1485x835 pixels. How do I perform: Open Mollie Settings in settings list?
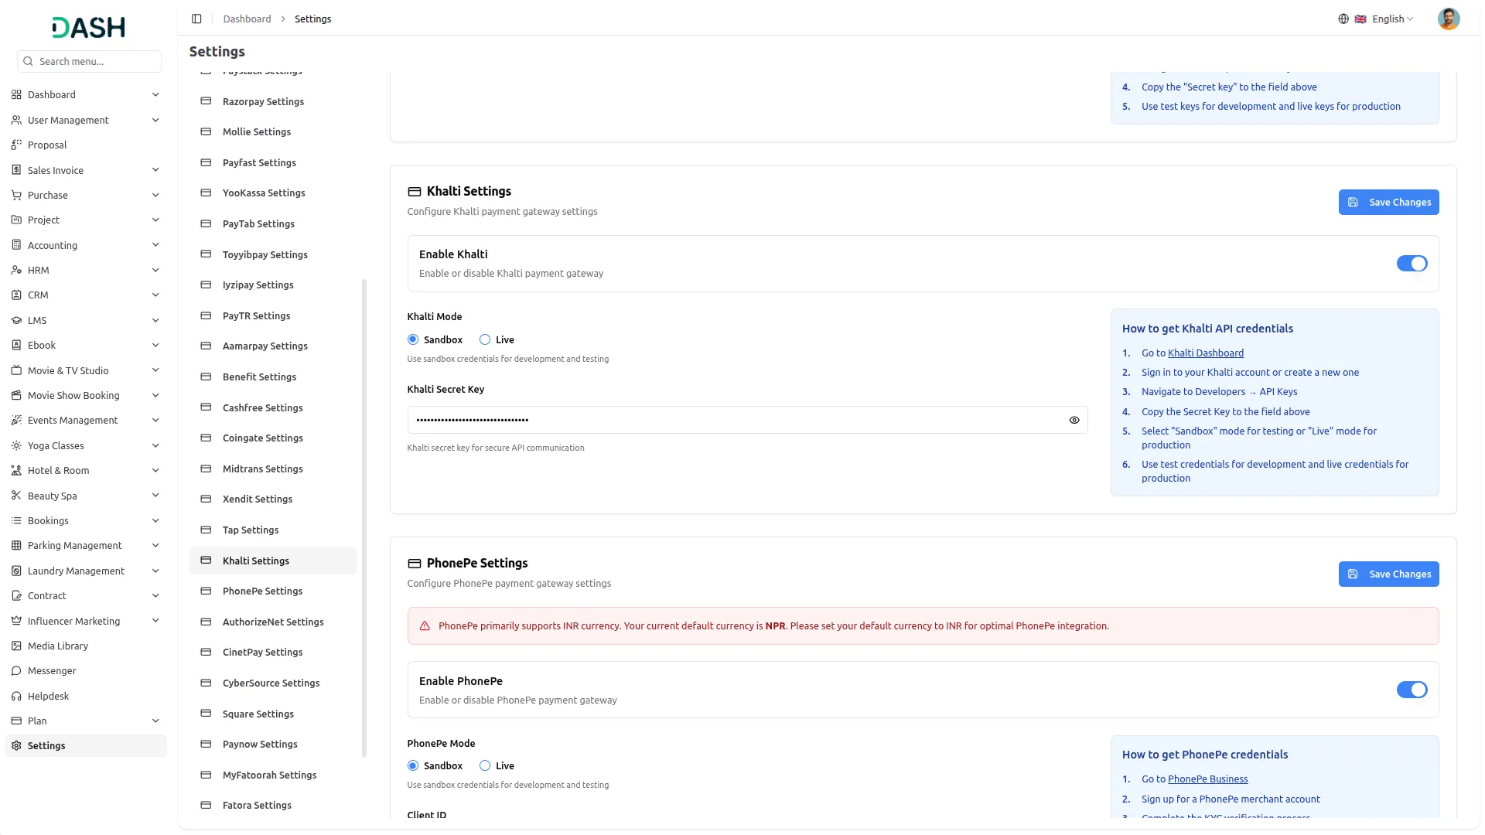coord(273,131)
